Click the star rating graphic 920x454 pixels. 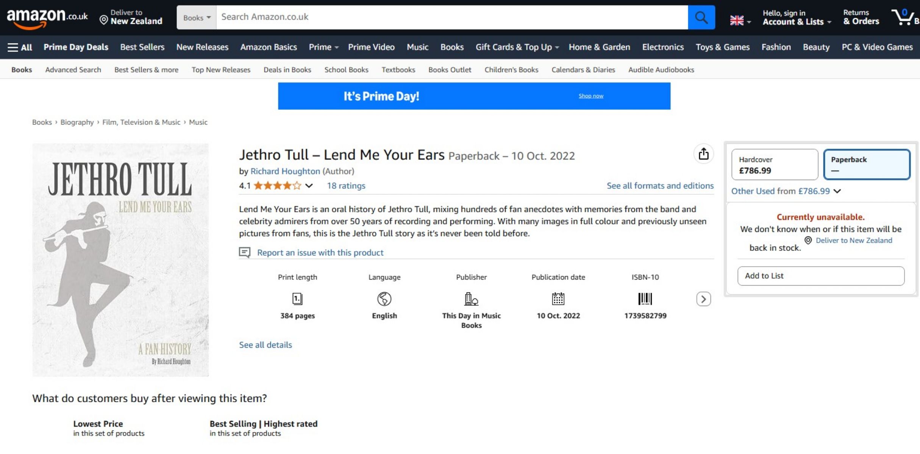tap(277, 186)
